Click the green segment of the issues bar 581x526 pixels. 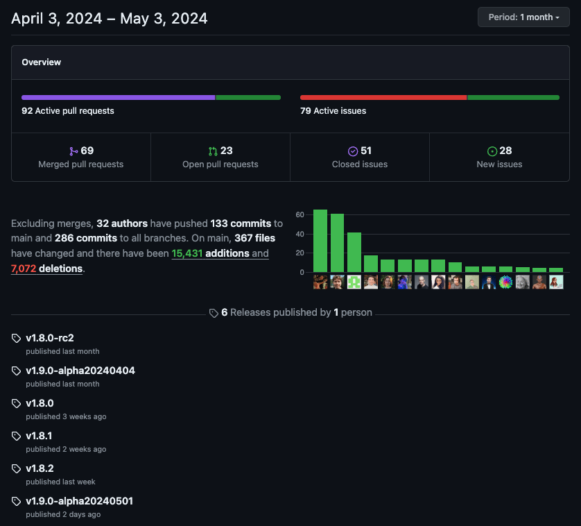514,98
